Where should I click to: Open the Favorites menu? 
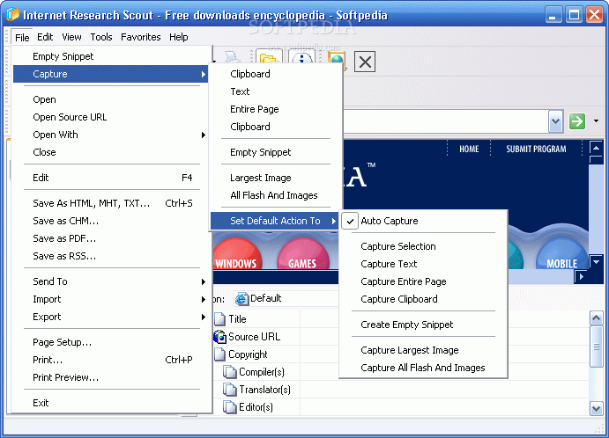(141, 37)
